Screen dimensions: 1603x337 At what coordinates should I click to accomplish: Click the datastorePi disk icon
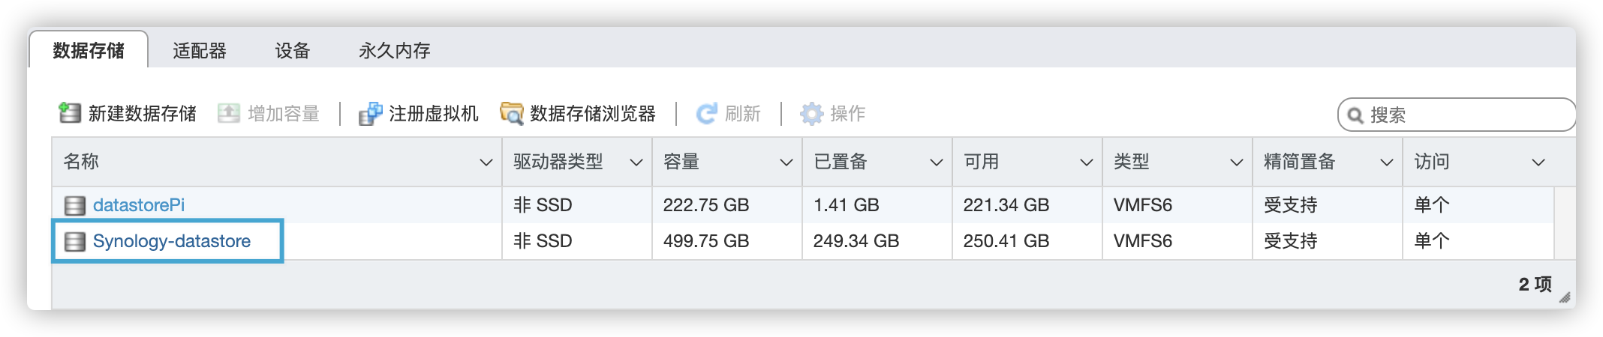74,205
